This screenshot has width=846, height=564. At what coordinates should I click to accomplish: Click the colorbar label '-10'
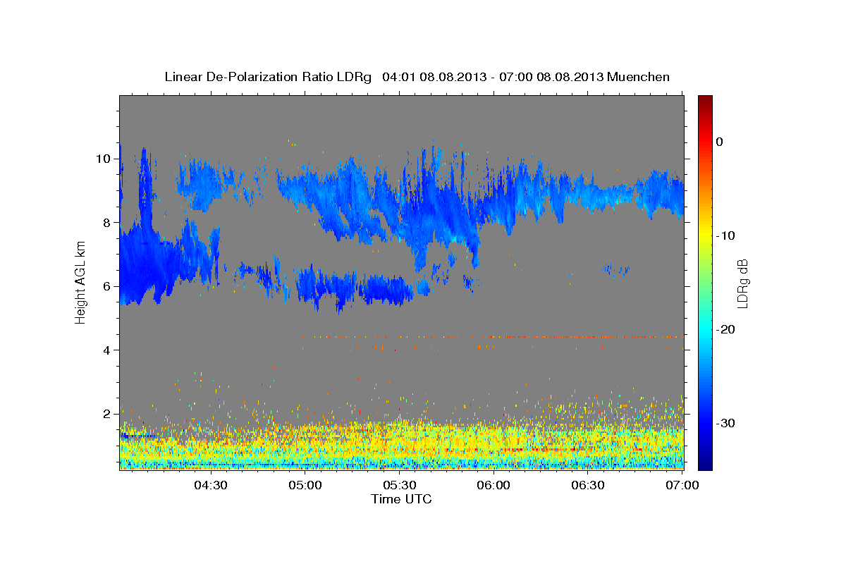726,235
